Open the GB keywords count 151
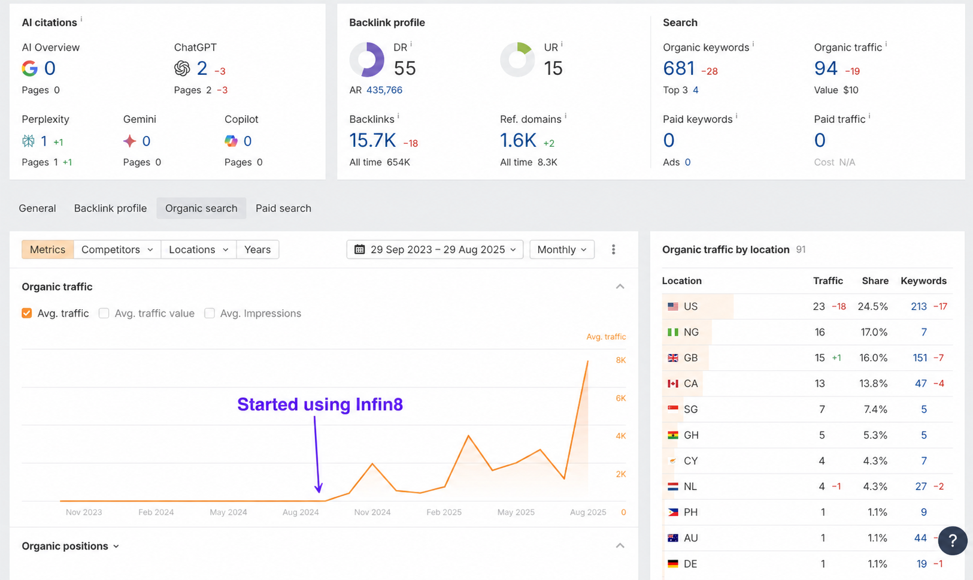Screen dimensions: 973x580 point(920,358)
